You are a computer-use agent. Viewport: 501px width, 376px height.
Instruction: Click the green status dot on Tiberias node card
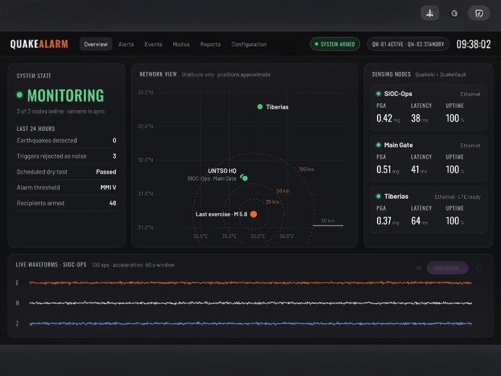378,196
